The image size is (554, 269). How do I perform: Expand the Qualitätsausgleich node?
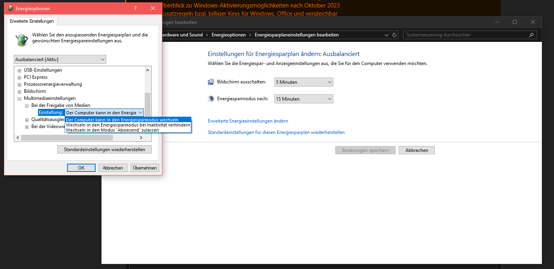27,119
